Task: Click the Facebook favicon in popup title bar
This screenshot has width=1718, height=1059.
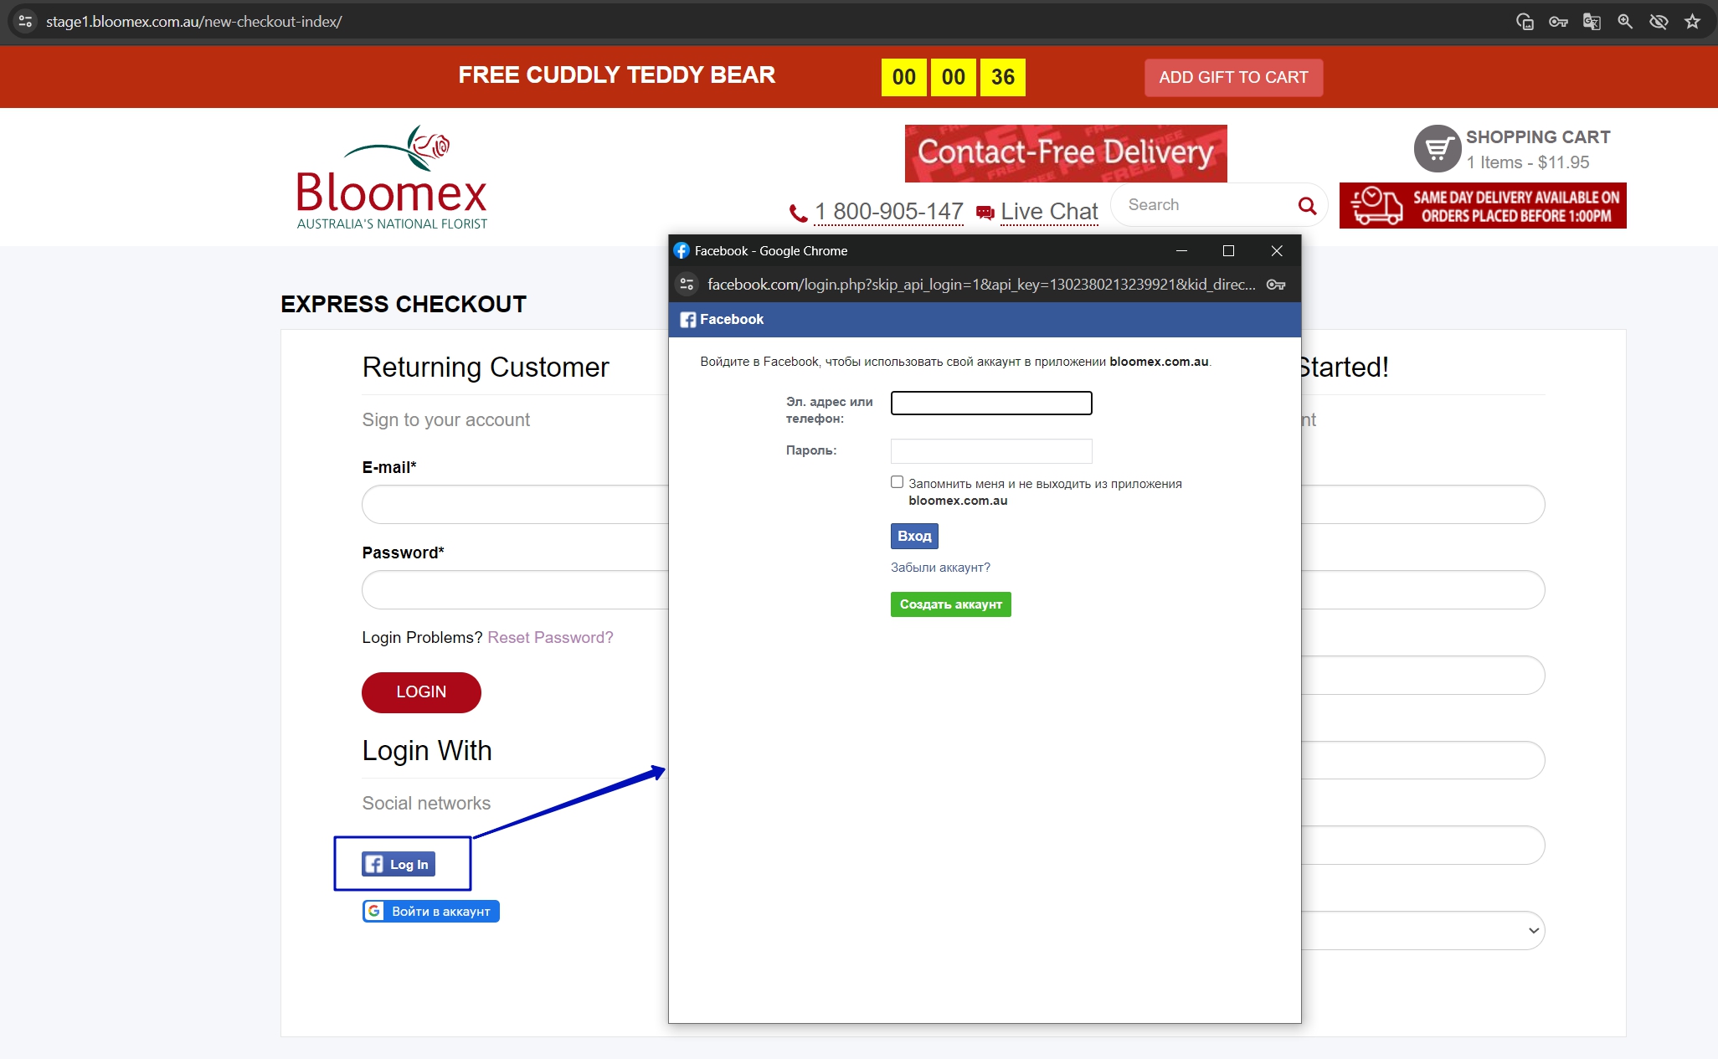Action: (x=682, y=250)
